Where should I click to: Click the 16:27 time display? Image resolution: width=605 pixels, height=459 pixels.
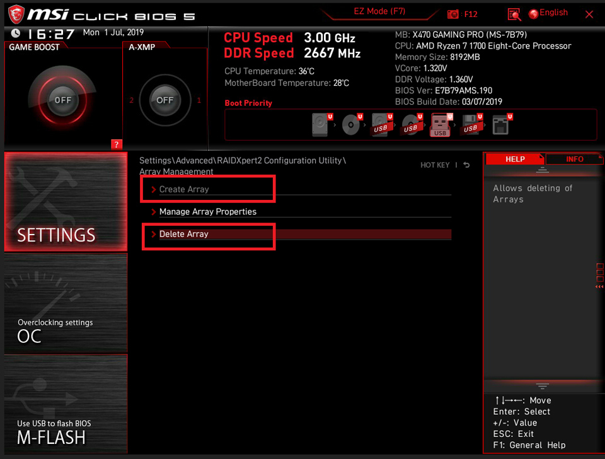(50, 34)
